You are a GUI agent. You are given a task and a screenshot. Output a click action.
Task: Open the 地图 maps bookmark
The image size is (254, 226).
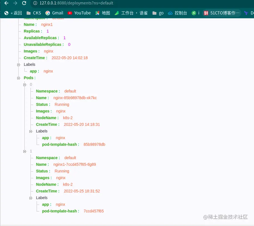[103, 13]
